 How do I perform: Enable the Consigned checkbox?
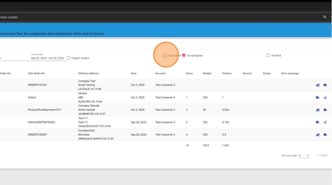pos(165,55)
